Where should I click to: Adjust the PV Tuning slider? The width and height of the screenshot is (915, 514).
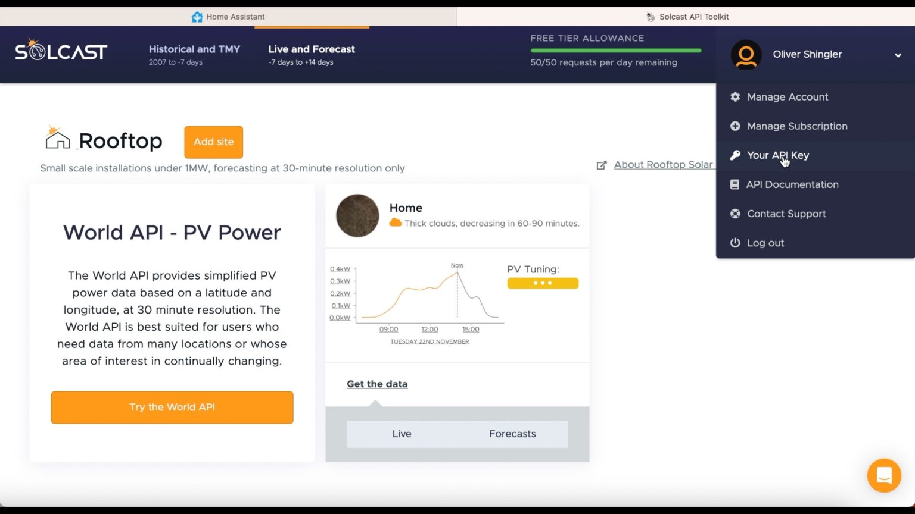click(x=542, y=283)
